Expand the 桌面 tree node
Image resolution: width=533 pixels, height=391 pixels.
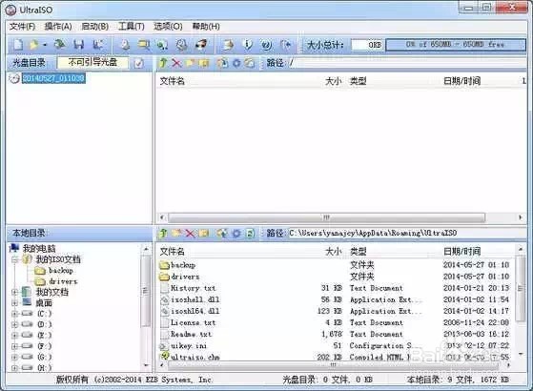pyautogui.click(x=14, y=302)
